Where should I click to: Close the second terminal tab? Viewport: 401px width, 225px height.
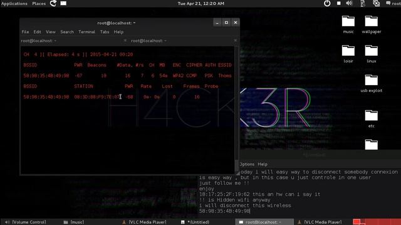pos(235,41)
